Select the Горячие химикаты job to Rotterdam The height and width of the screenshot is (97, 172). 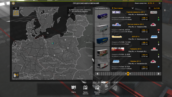click(128, 16)
